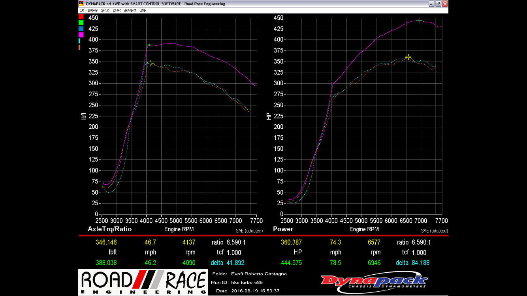Click the Reset menu item
Image resolution: width=527 pixels, height=296 pixels.
tap(117, 10)
